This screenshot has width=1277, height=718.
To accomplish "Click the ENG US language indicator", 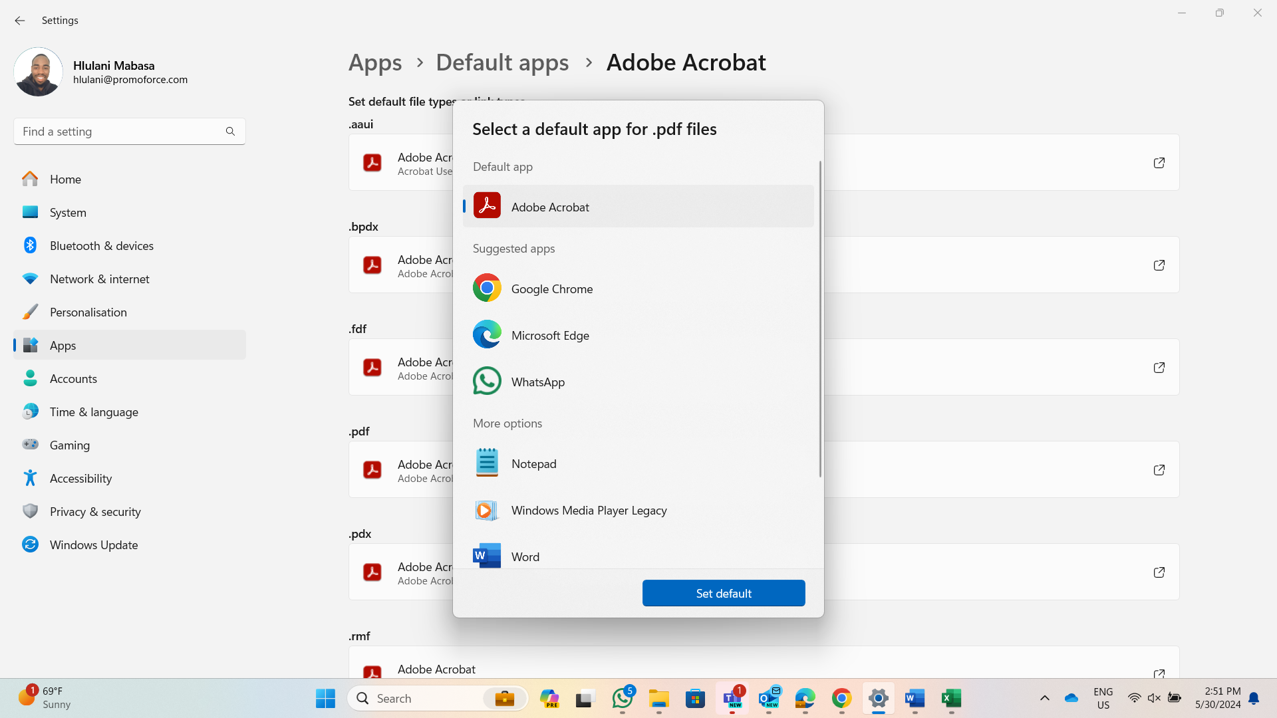I will (1103, 698).
